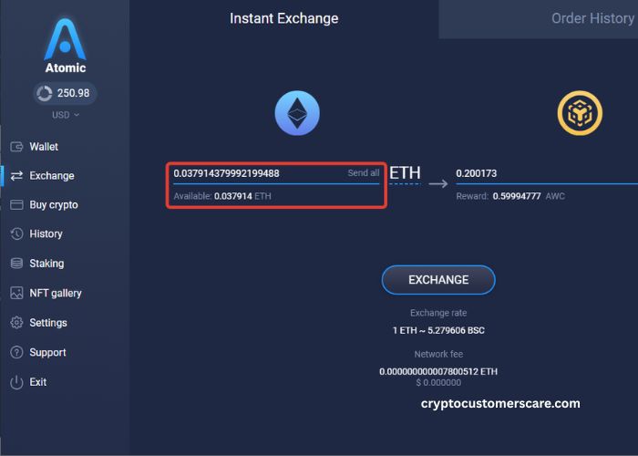The height and width of the screenshot is (456, 638).
Task: Open the USD currency dropdown
Action: (x=65, y=115)
